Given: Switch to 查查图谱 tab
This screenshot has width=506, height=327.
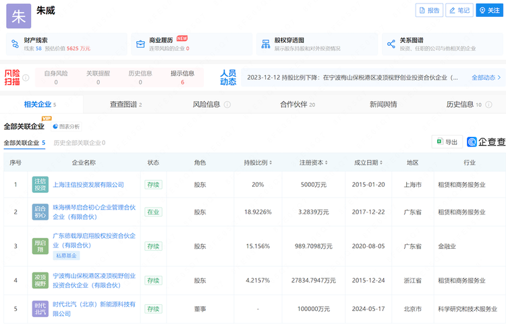Looking at the screenshot, I should tap(125, 105).
